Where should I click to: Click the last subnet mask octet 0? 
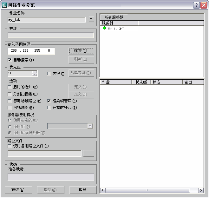click(x=49, y=51)
